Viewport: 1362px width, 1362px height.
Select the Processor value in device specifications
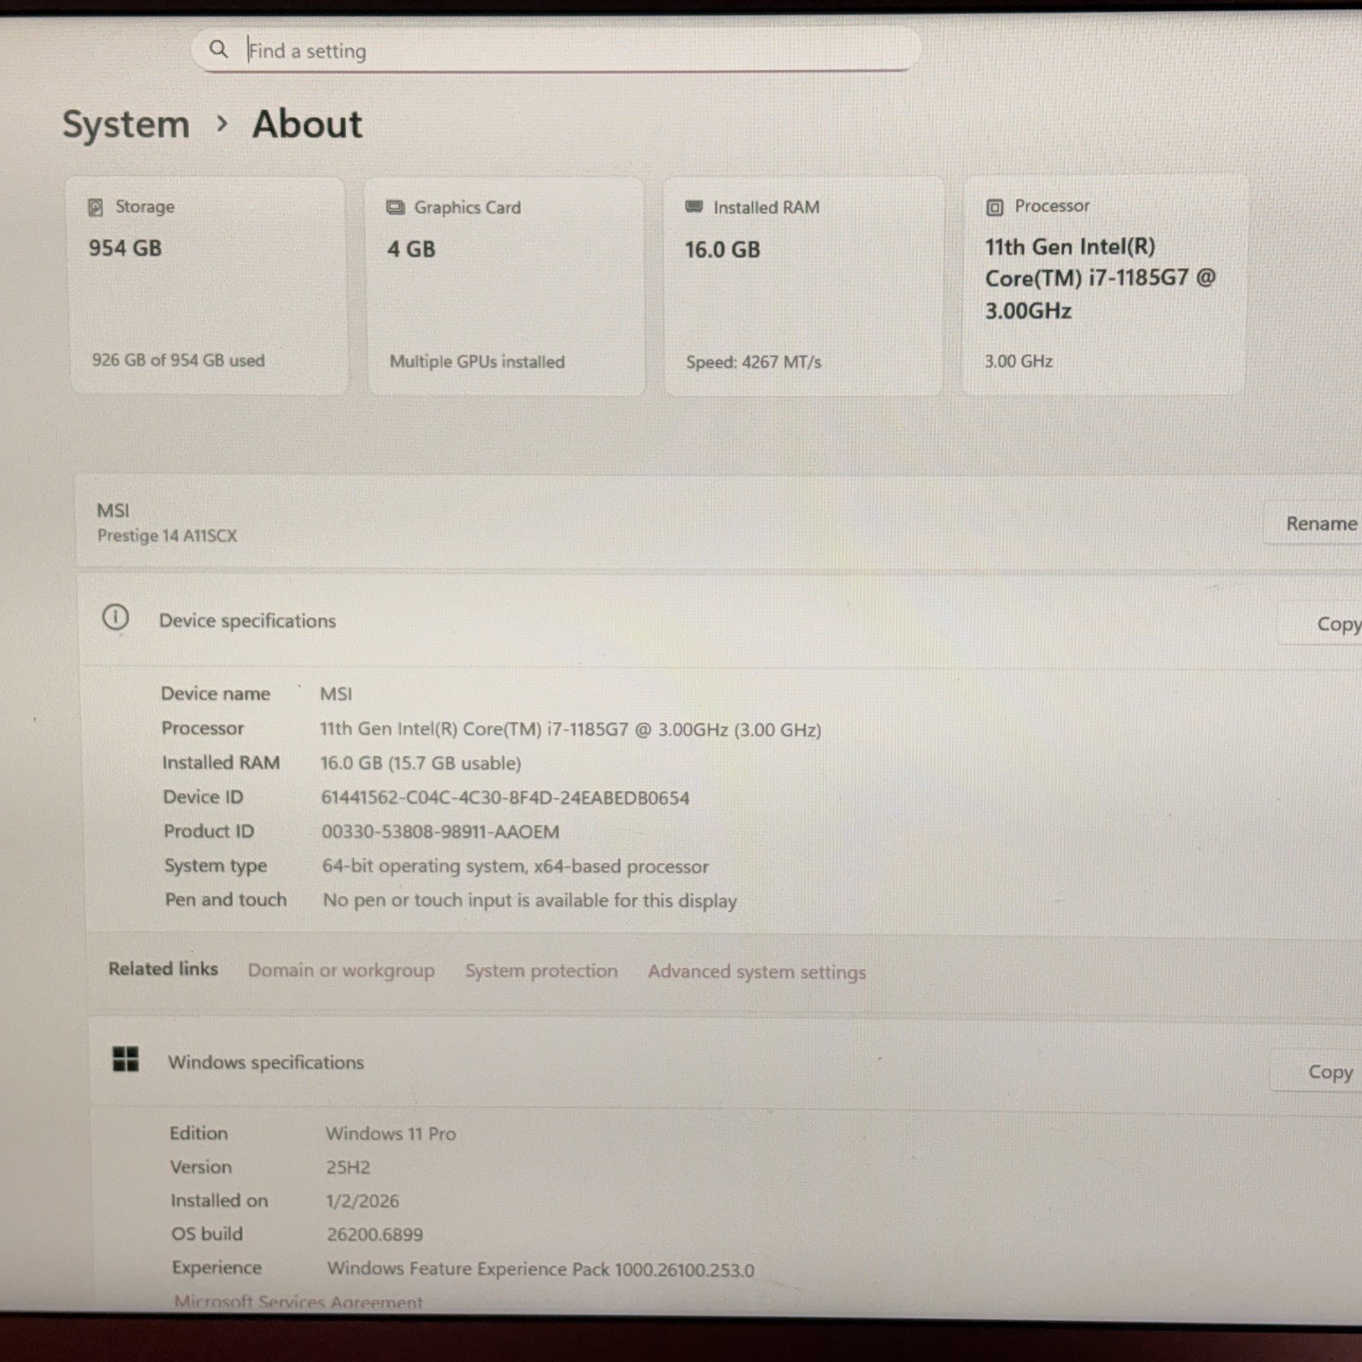coord(571,730)
